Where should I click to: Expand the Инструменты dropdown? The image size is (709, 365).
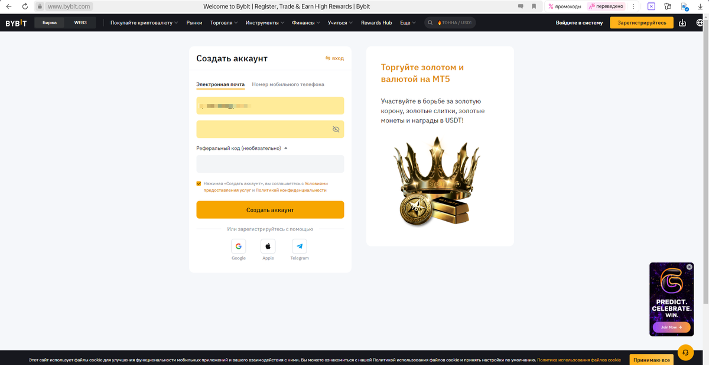[x=265, y=23]
